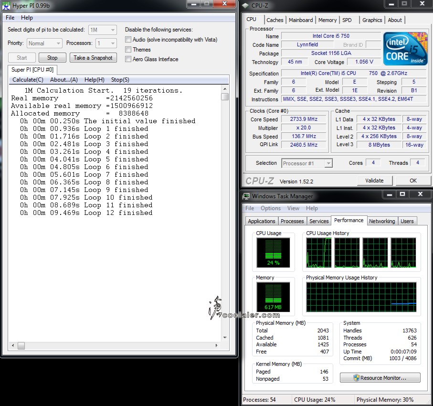433x406 pixels.
Task: Click the greyed Start button
Action: point(22,58)
